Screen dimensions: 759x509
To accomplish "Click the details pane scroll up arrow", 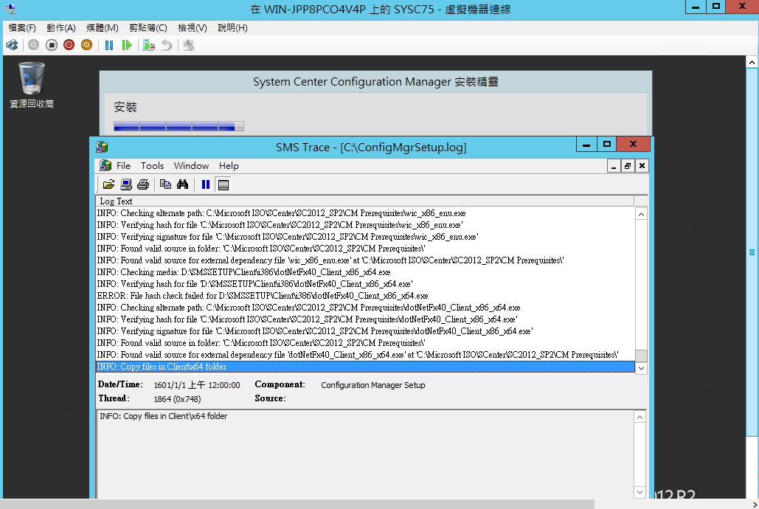I will coord(640,418).
